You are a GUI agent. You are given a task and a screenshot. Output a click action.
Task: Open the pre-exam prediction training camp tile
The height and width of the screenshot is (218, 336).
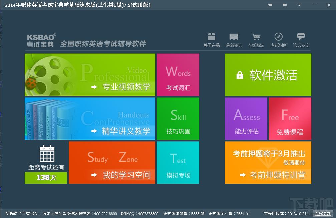click(268, 162)
